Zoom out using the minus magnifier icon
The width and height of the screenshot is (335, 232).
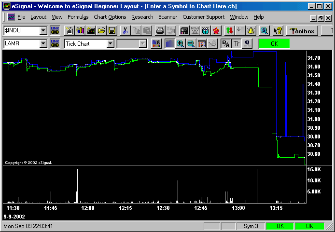point(191,43)
